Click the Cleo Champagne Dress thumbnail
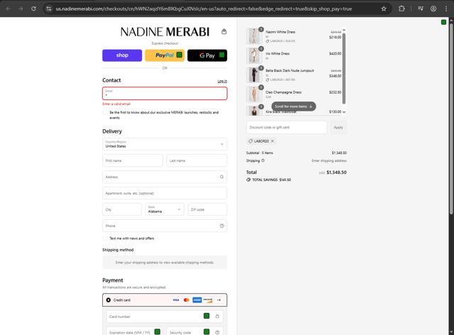 tap(254, 94)
